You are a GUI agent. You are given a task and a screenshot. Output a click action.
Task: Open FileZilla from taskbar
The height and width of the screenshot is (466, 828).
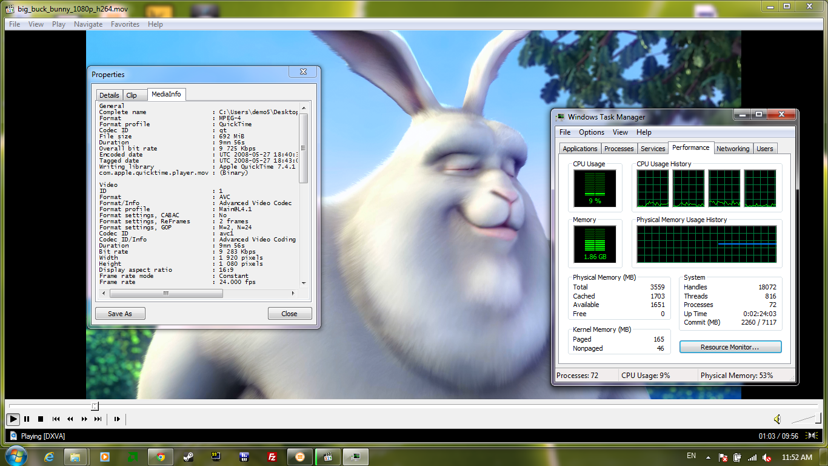click(x=272, y=457)
